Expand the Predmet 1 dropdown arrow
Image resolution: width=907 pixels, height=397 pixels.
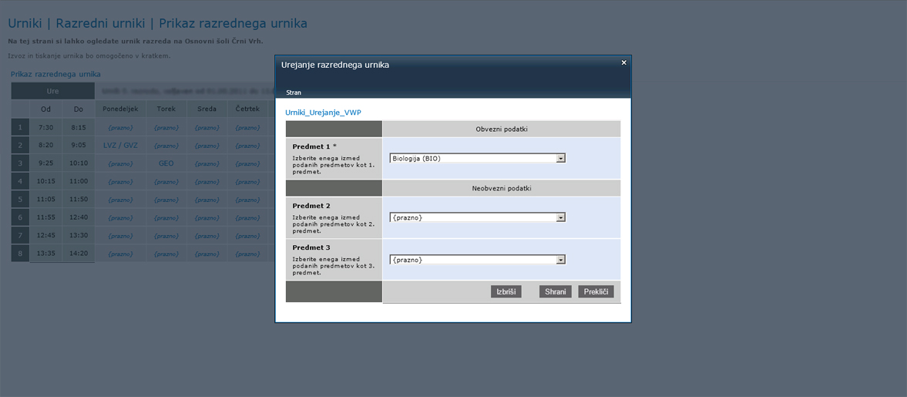[x=561, y=159]
